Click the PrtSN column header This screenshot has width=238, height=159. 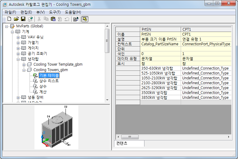[x=160, y=29]
